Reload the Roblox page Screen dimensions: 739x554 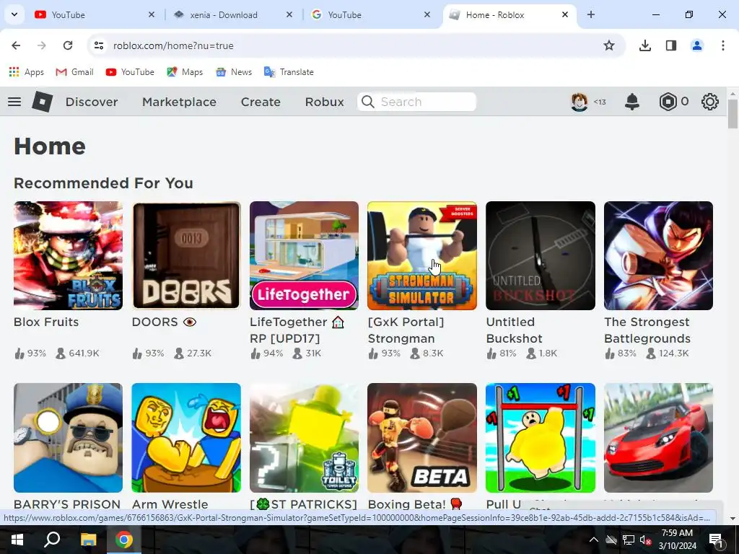[x=68, y=45]
